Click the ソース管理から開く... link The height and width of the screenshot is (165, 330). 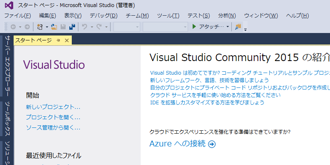[x=53, y=127]
